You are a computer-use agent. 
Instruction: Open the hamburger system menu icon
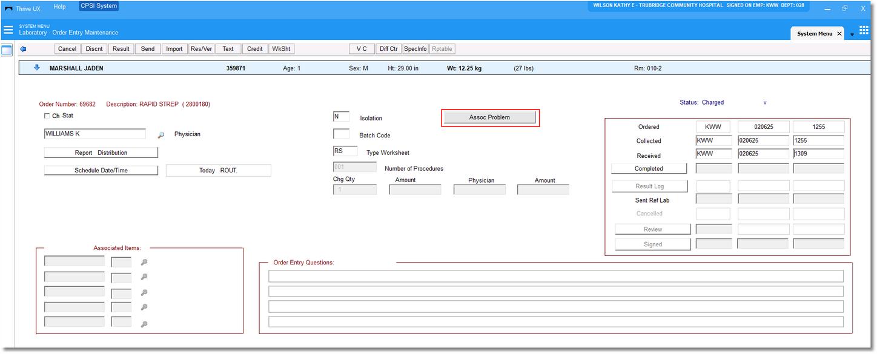(x=8, y=30)
